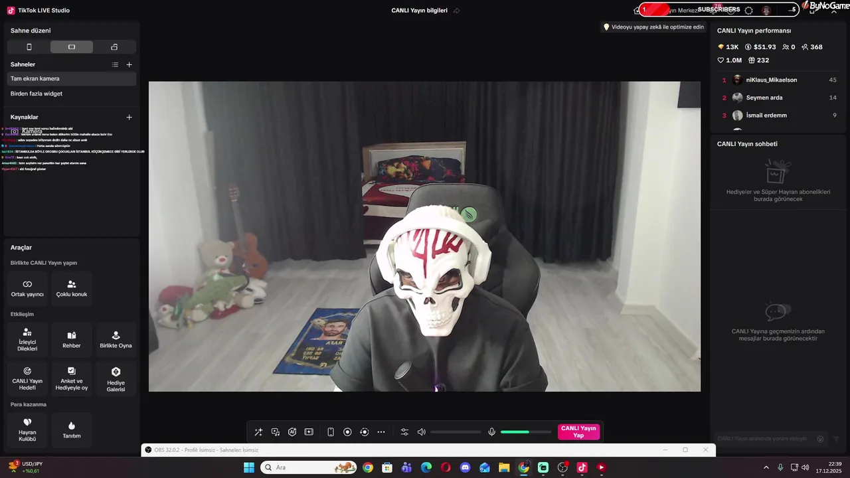Select Birden fazla widget scene
Screen dimensions: 850x478
click(x=72, y=94)
